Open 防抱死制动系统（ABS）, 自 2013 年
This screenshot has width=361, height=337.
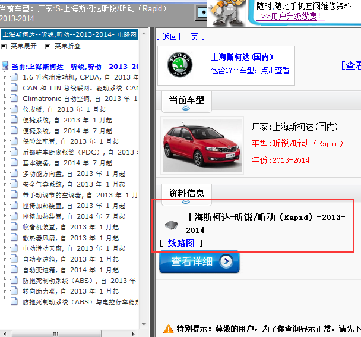[79, 281]
